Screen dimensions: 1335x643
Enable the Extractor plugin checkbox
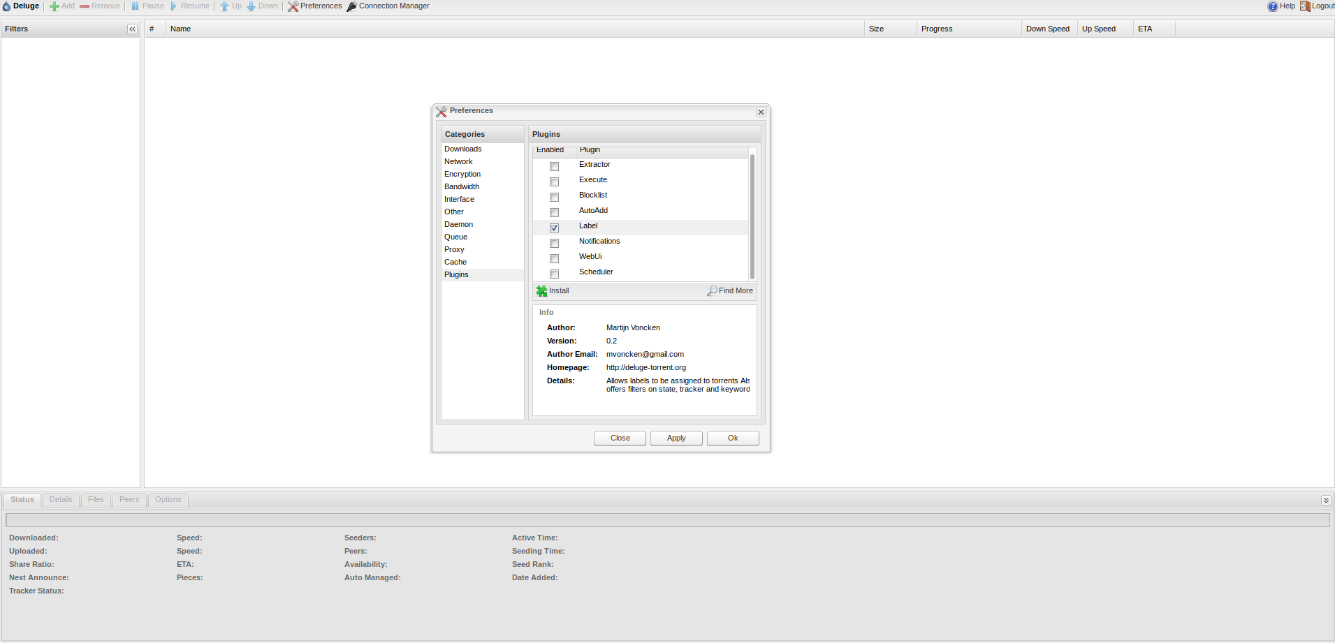click(554, 166)
